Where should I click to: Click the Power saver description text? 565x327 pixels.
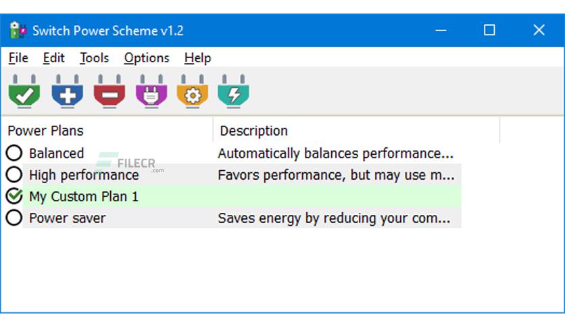pos(334,218)
